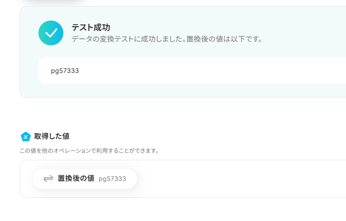Select the テスト成功 heading text
The image size is (346, 221).
90,28
